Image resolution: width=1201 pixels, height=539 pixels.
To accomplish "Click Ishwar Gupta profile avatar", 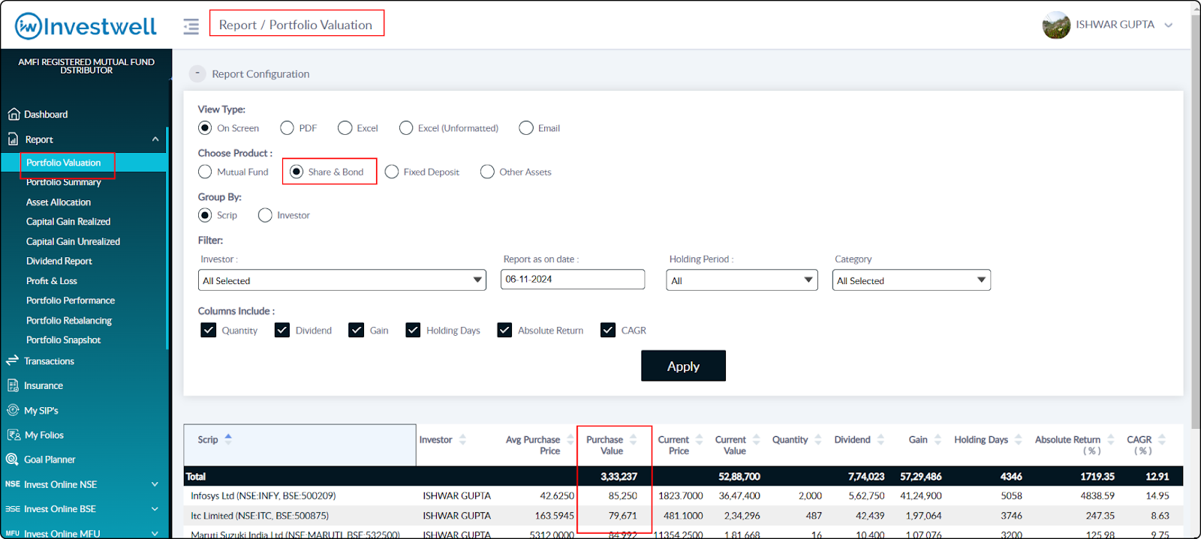I will coord(1056,25).
